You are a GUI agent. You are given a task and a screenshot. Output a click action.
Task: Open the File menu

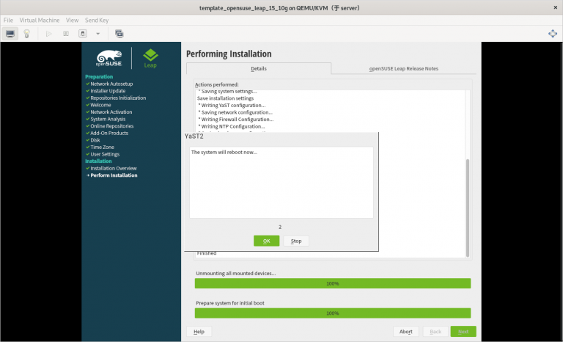click(x=8, y=20)
